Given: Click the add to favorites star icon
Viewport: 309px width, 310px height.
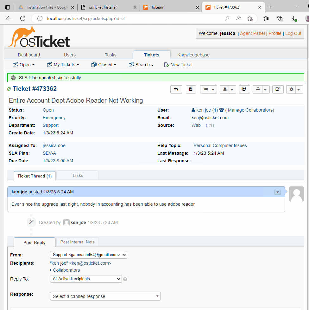Looking at the screenshot, I should tap(250, 18).
